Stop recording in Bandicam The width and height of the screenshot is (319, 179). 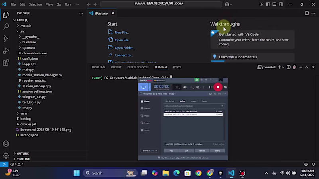click(x=218, y=87)
